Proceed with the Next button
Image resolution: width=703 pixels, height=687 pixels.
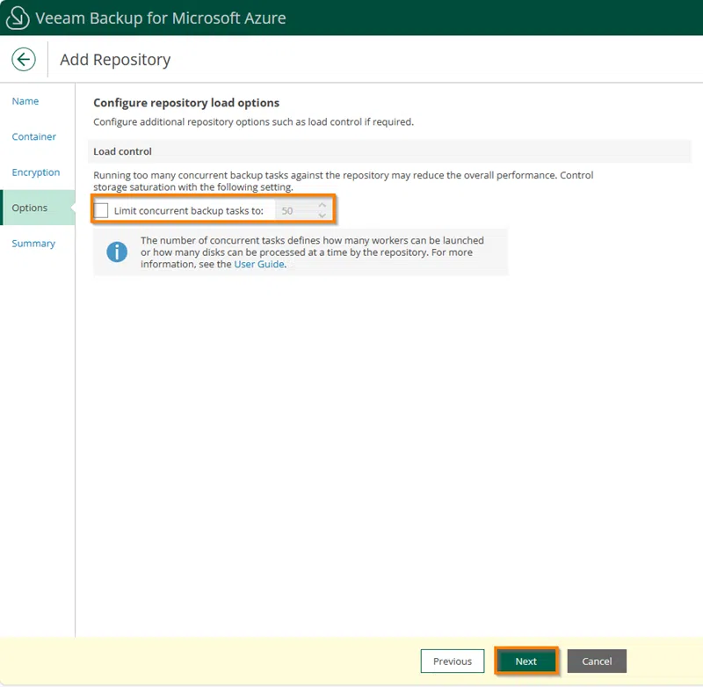tap(525, 661)
